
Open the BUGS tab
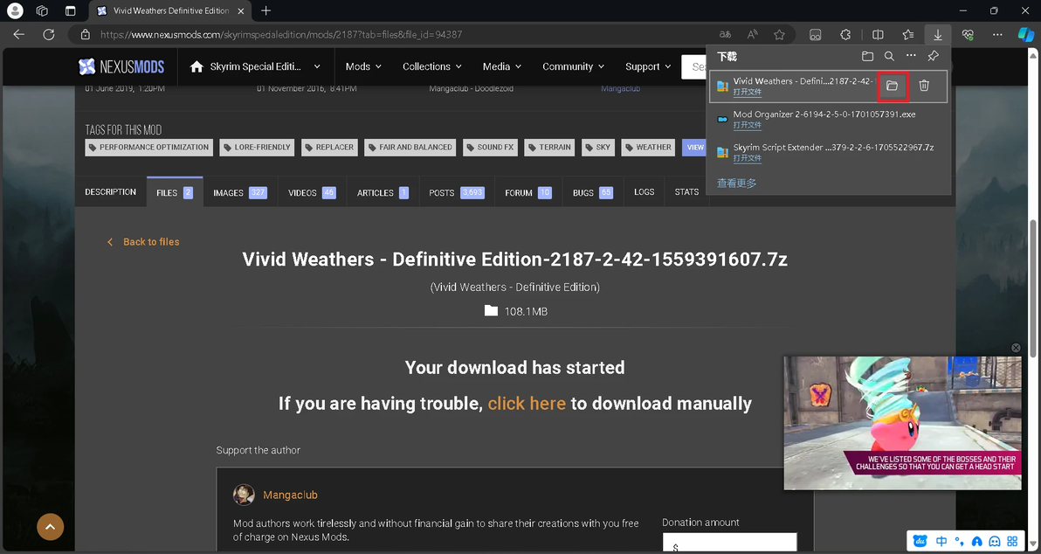pos(592,192)
